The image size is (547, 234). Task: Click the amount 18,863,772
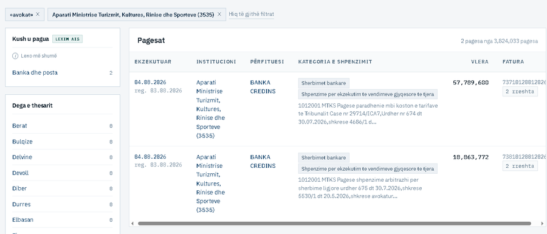(470, 157)
